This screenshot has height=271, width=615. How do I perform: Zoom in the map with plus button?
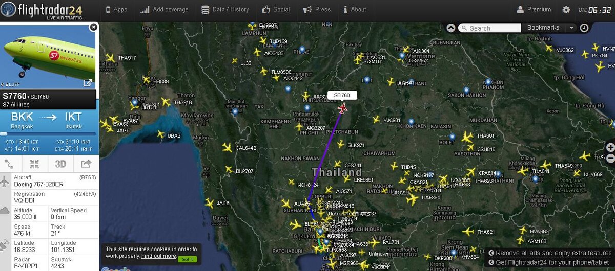[x=610, y=147]
